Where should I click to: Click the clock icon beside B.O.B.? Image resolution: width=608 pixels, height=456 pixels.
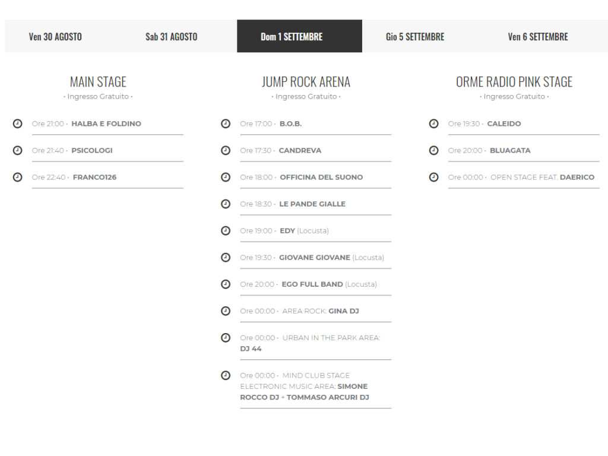tap(225, 123)
